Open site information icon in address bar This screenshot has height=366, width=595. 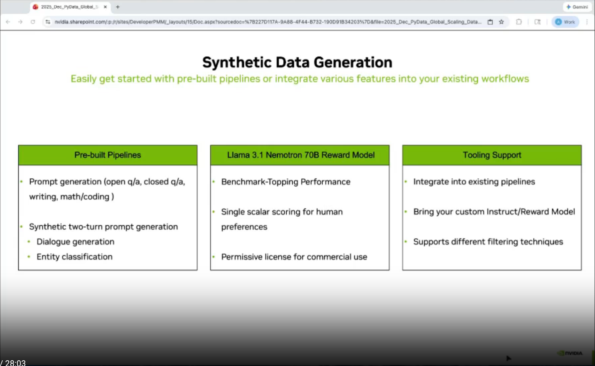[x=48, y=22]
